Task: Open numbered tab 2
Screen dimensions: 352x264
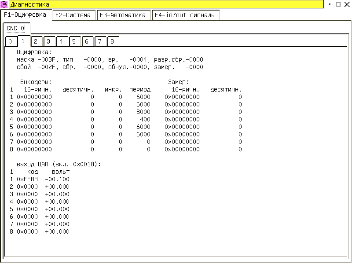Action: (36, 42)
